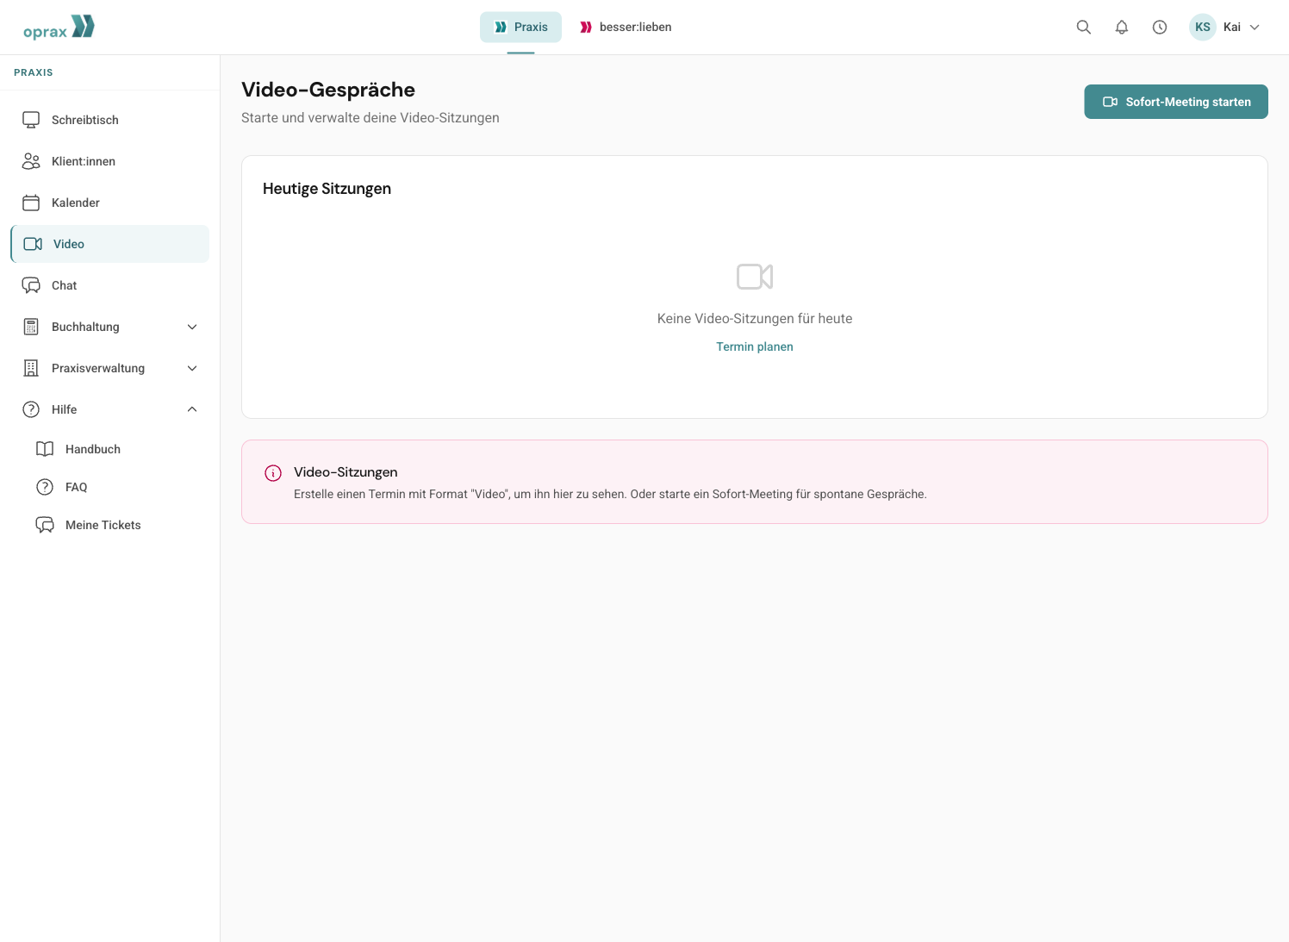Click the oprax logo
This screenshot has height=942, width=1289.
59,28
